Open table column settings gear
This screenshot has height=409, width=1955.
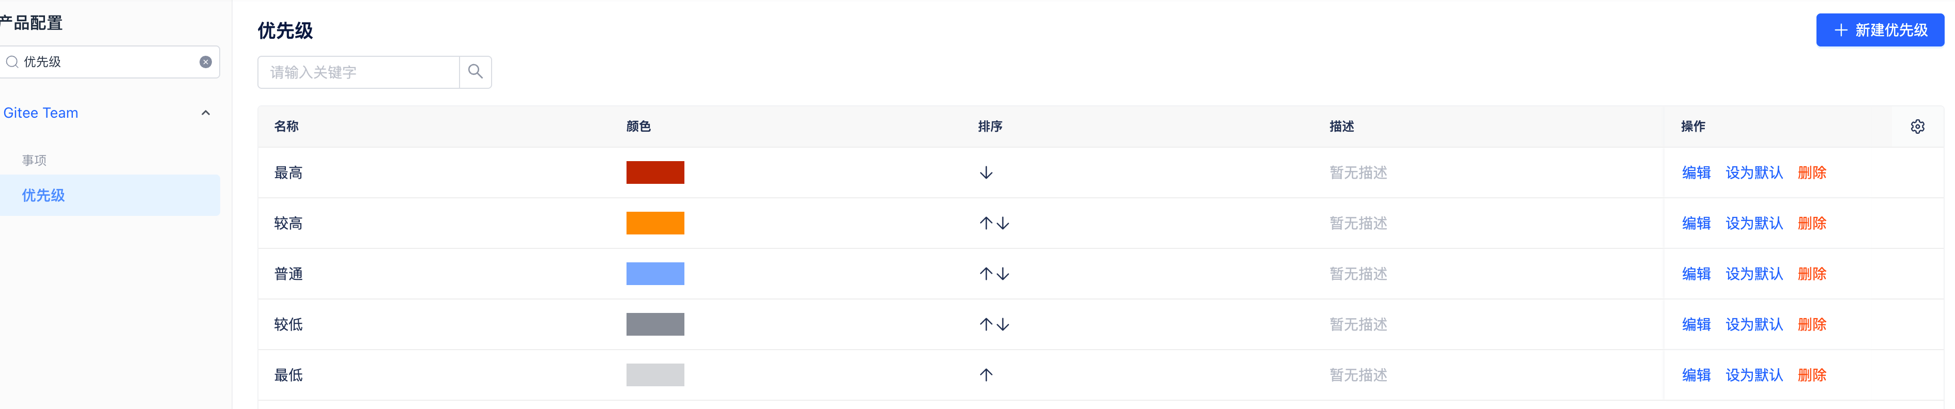(x=1917, y=127)
